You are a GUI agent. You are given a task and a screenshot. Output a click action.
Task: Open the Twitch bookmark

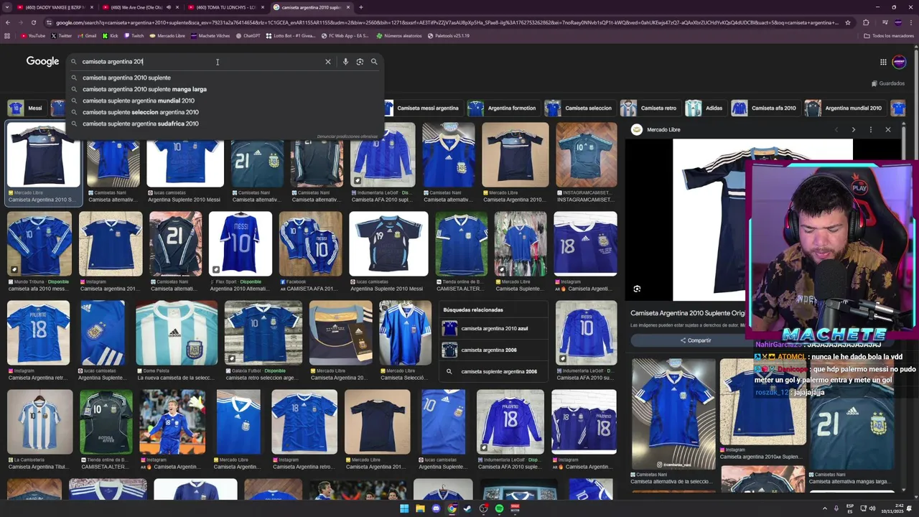pyautogui.click(x=134, y=35)
